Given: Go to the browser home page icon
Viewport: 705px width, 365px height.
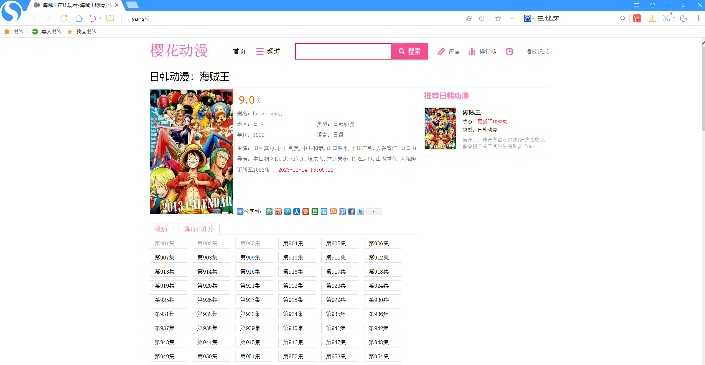Looking at the screenshot, I should point(79,18).
